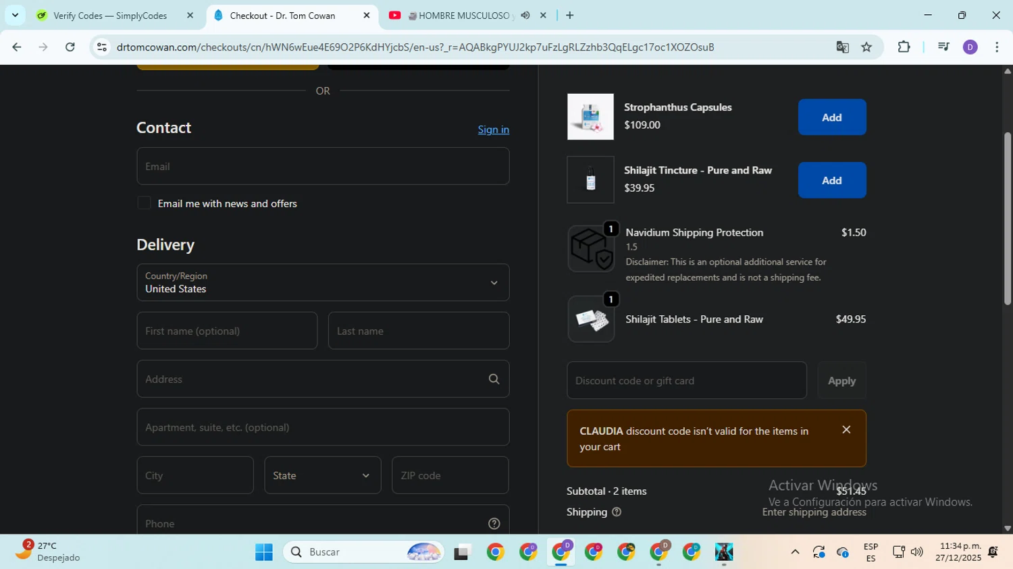Dismiss the CLAUDIA discount code error
The height and width of the screenshot is (569, 1013).
(x=846, y=430)
